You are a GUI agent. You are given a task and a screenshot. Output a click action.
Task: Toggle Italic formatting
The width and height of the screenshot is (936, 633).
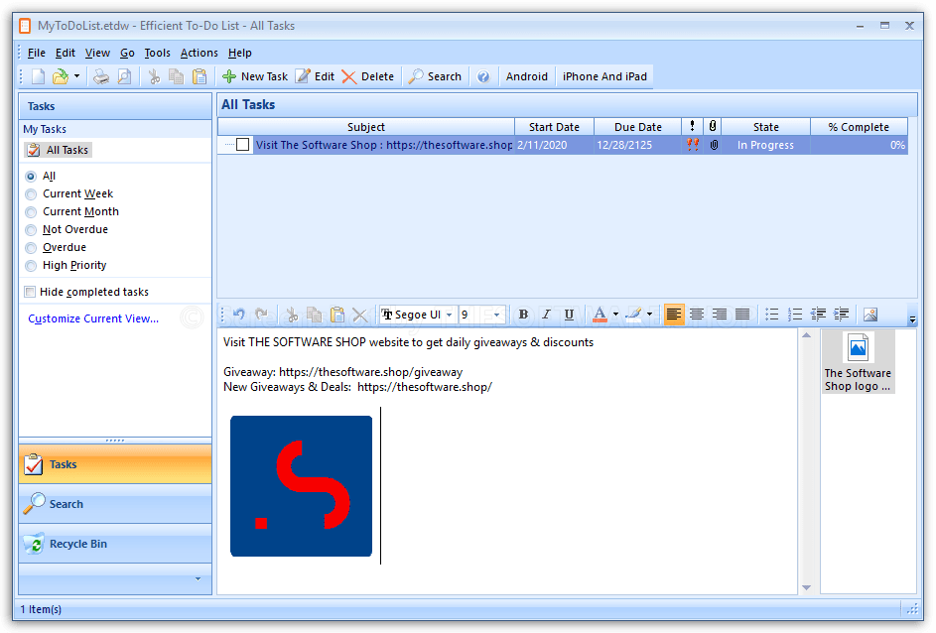pyautogui.click(x=546, y=315)
